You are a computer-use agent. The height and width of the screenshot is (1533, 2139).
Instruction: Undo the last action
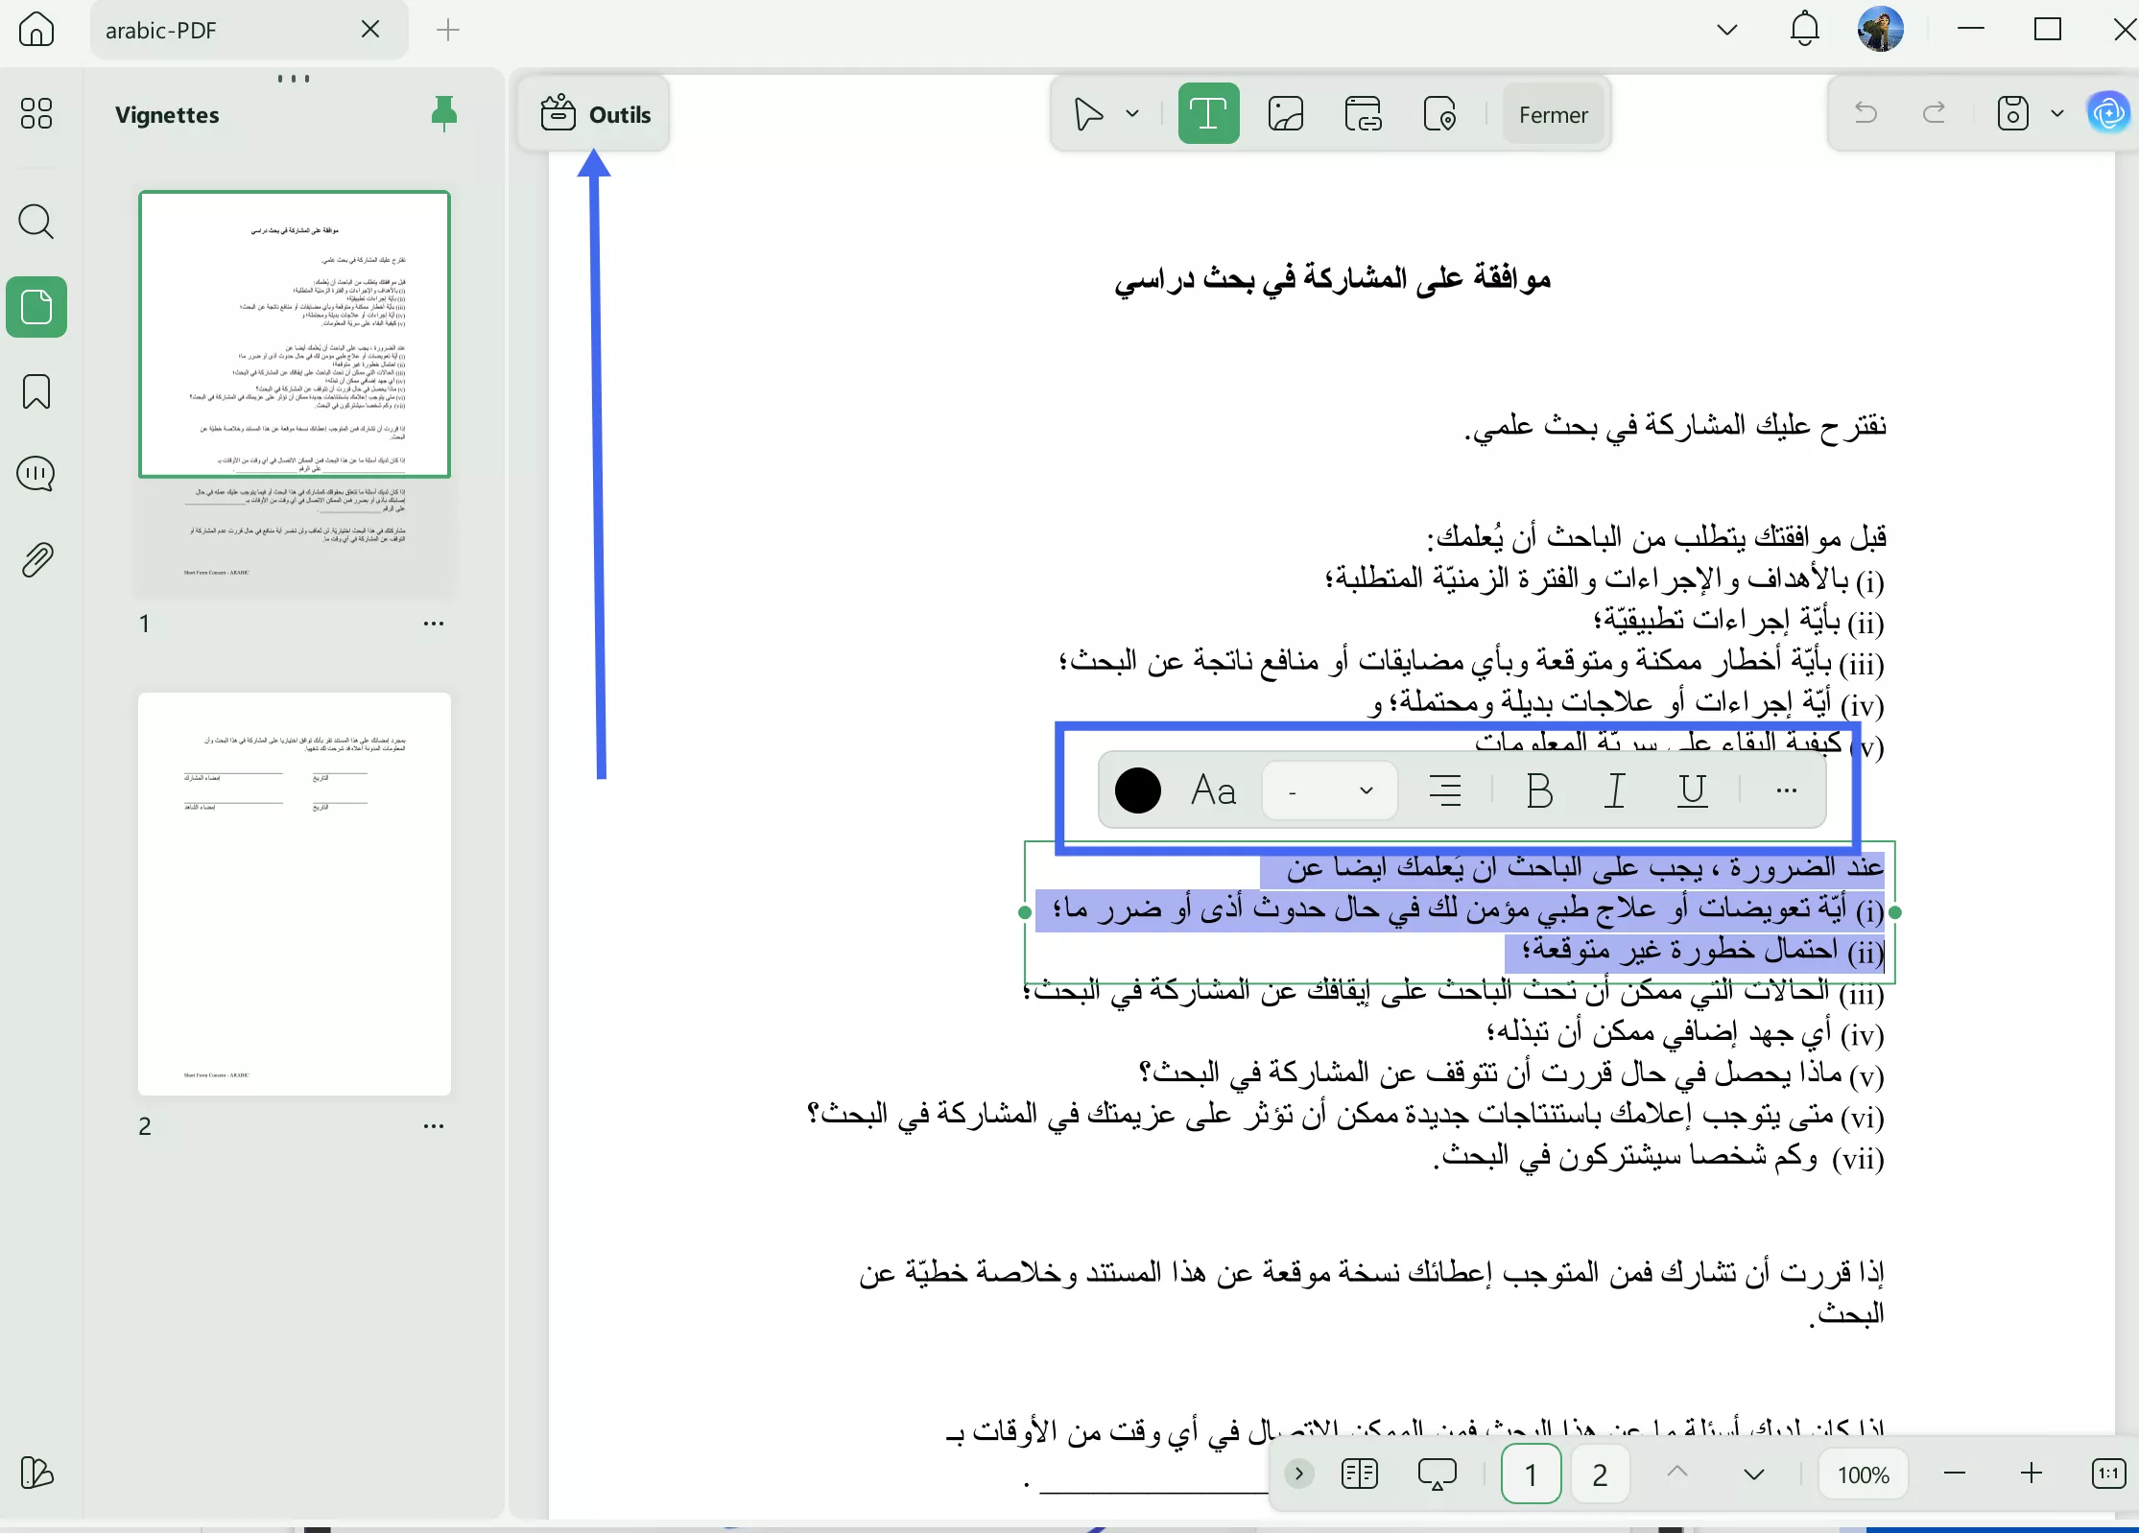(1866, 113)
